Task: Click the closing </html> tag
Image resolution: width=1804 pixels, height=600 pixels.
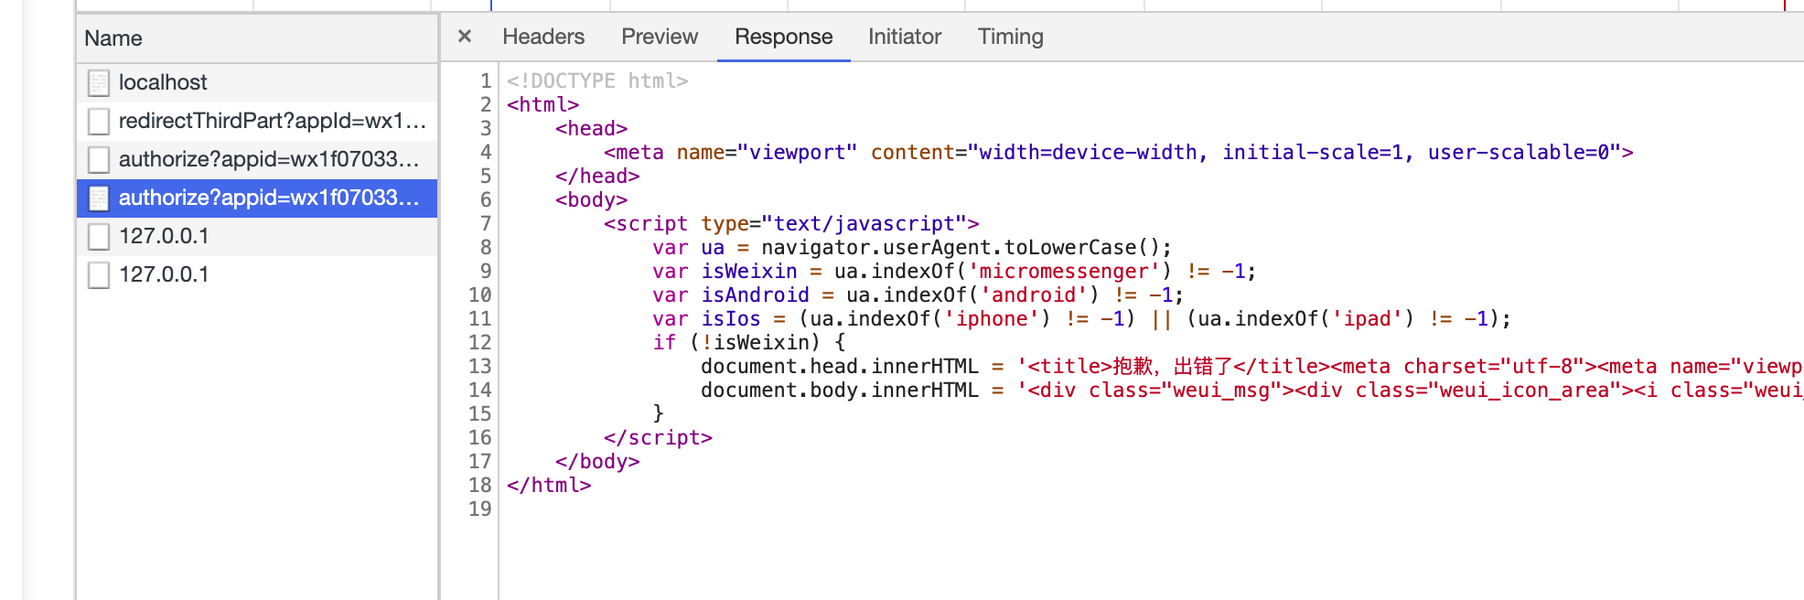Action: tap(549, 485)
